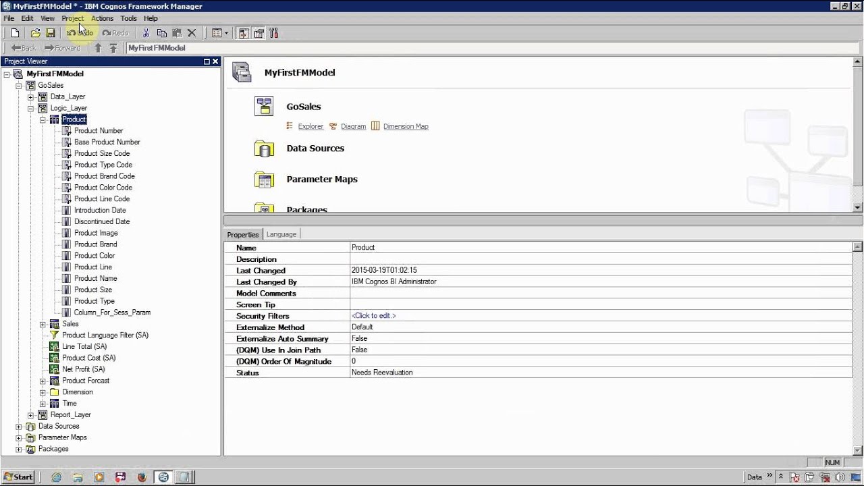Click the Firefox icon on taskbar

point(142,477)
